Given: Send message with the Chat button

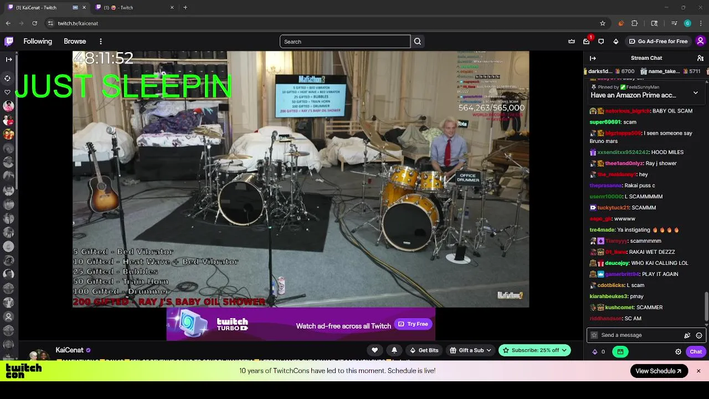Looking at the screenshot, I should coord(696,351).
